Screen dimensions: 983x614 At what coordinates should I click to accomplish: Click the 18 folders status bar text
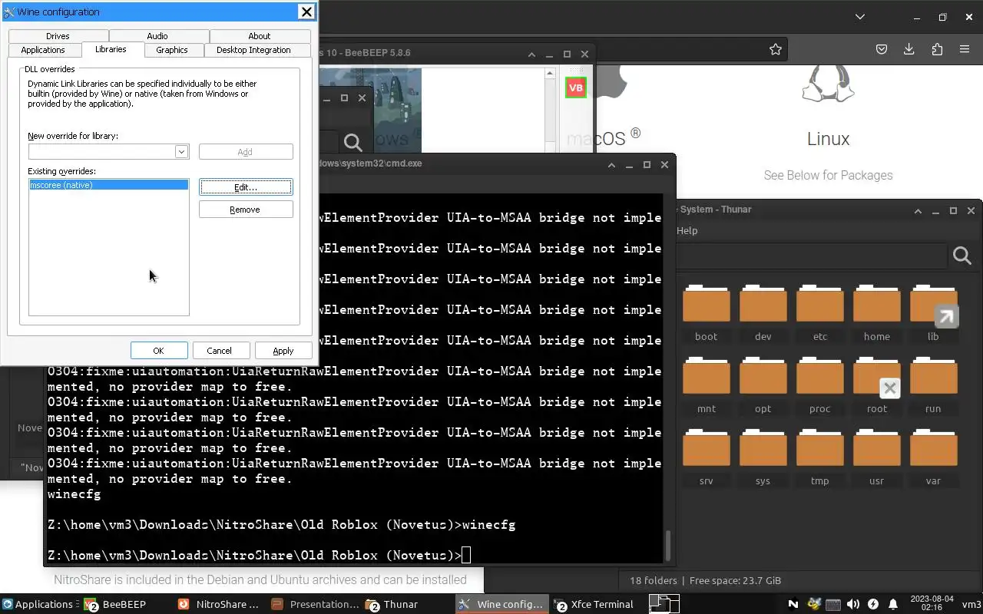pos(654,580)
